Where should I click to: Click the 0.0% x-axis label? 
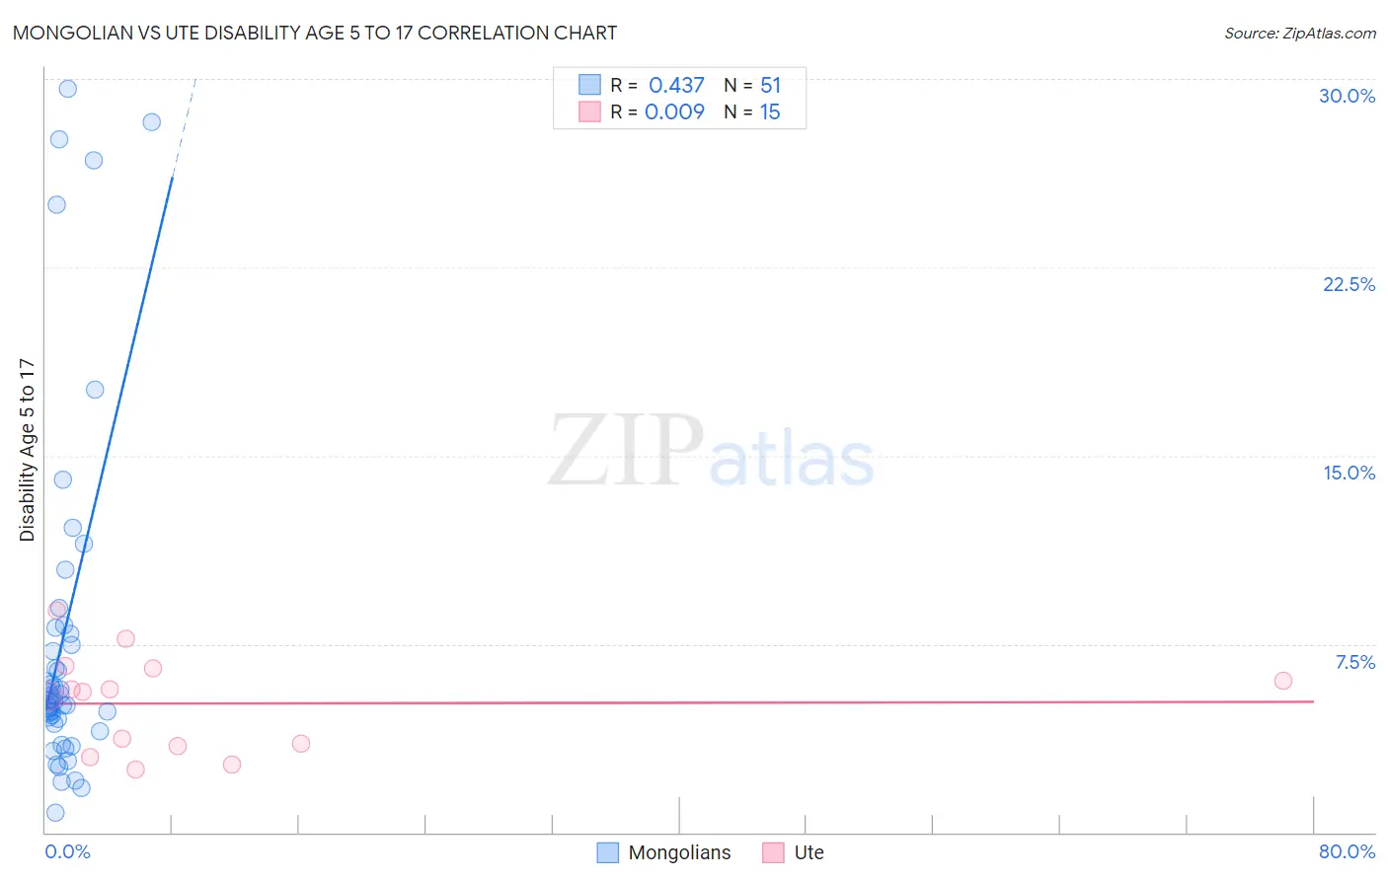[x=67, y=851]
